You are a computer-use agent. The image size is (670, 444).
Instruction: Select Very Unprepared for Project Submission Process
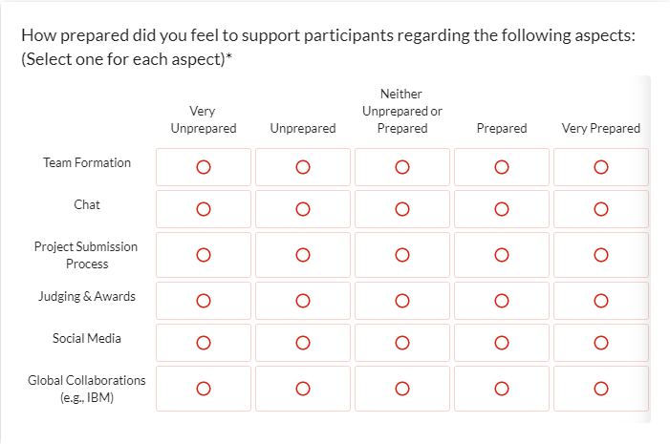pos(203,255)
